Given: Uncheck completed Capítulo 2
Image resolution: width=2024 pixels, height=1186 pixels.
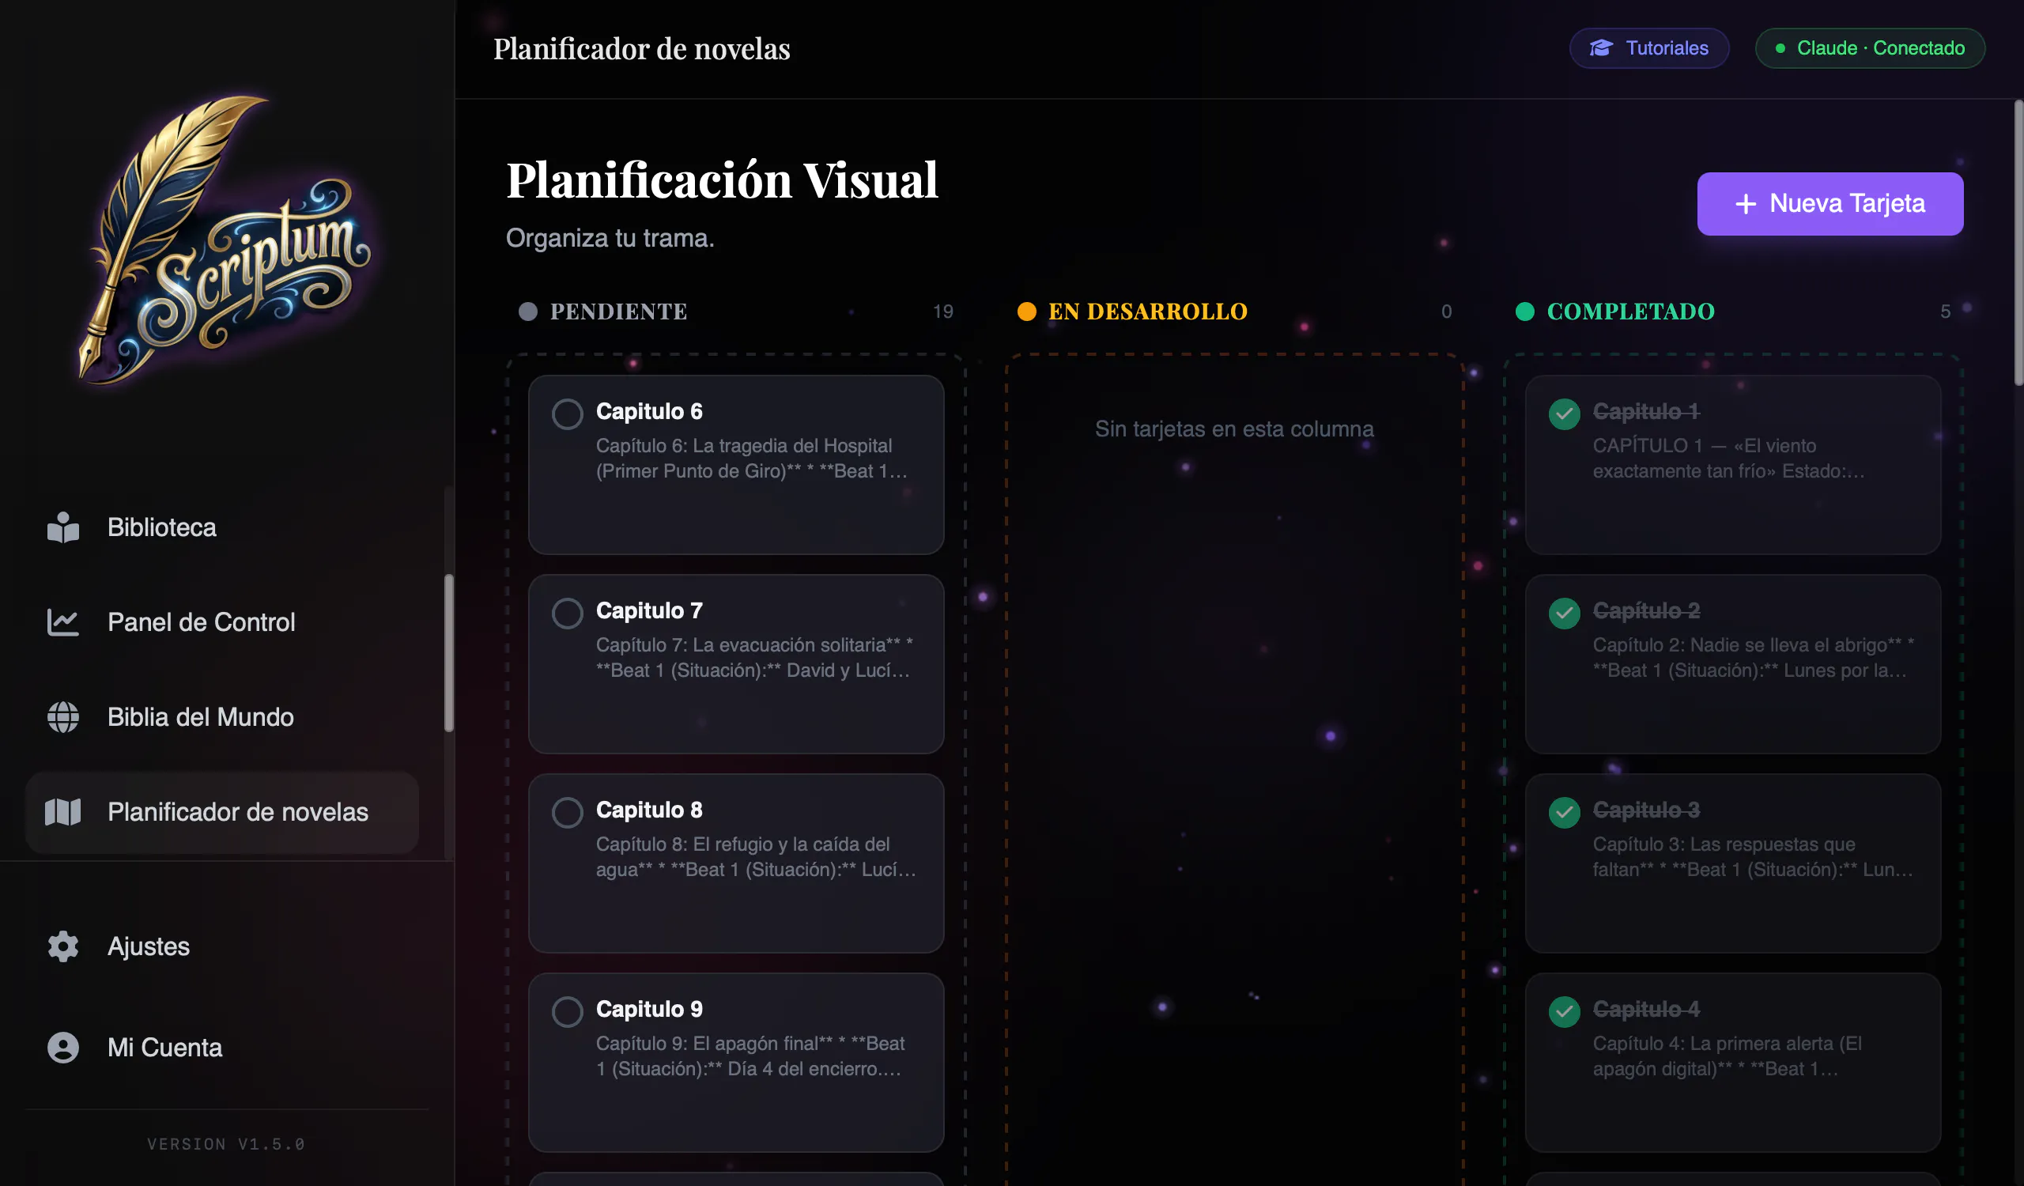Looking at the screenshot, I should pos(1564,614).
